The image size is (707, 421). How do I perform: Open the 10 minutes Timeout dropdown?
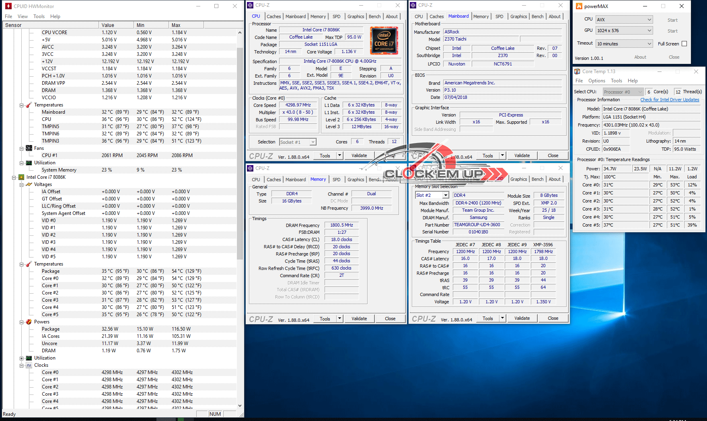tap(624, 44)
